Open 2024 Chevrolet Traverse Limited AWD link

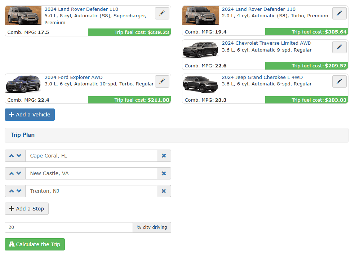[x=266, y=43]
